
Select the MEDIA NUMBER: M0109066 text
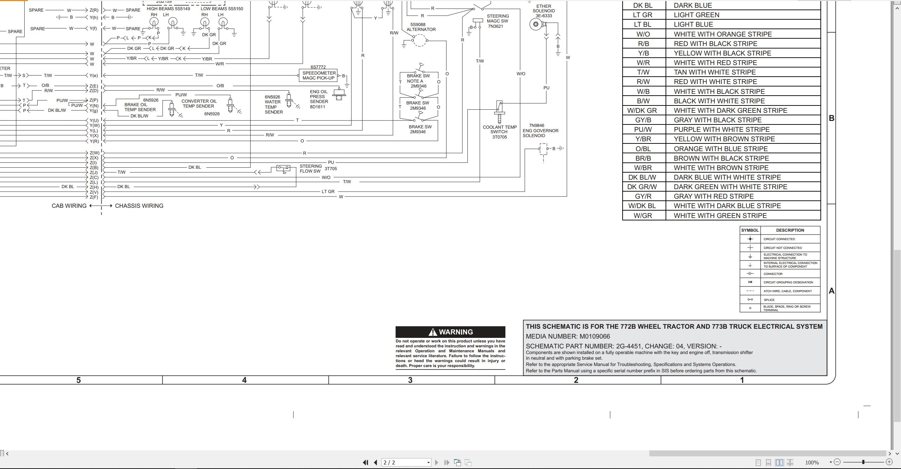(568, 336)
